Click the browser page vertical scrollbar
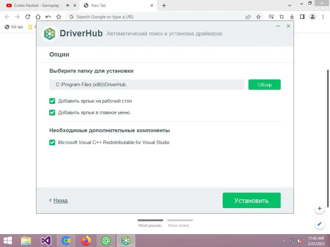The image size is (330, 247). pos(328,139)
